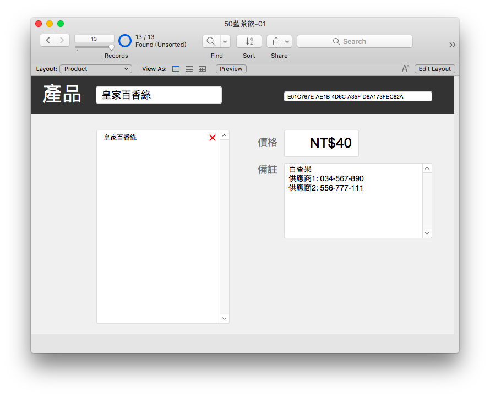Switch to List view
The height and width of the screenshot is (397, 490).
coord(189,69)
